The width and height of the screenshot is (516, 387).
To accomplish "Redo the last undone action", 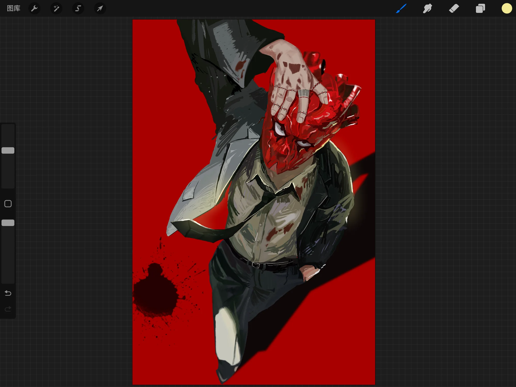I will point(8,309).
